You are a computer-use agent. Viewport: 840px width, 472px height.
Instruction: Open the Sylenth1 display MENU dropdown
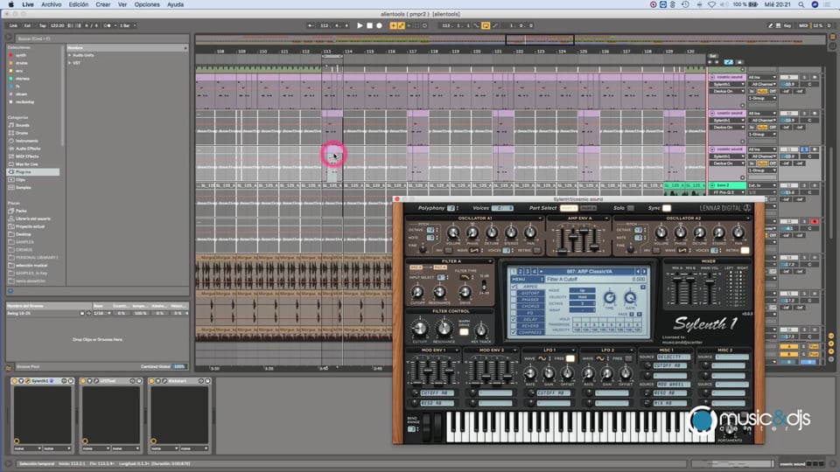tap(527, 280)
